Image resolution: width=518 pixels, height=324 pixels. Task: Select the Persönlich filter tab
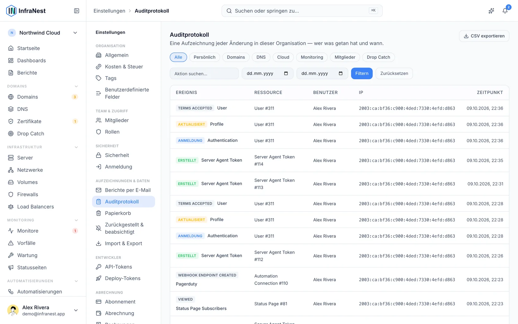click(204, 57)
